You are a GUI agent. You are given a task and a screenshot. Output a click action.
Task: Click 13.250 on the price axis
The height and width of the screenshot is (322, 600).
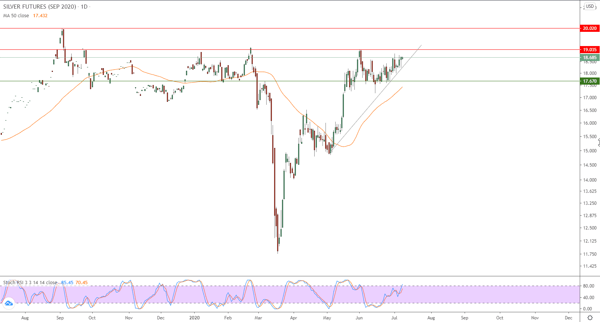point(589,203)
